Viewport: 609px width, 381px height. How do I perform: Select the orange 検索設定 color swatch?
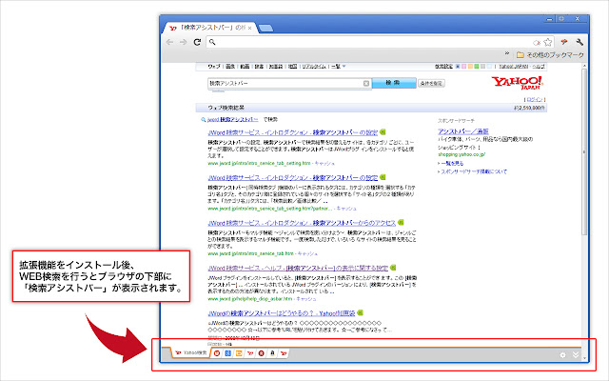click(x=470, y=67)
